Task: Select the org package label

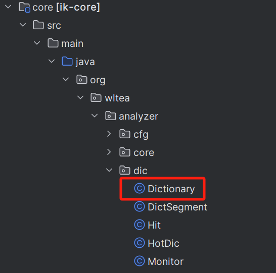Action: (x=98, y=80)
